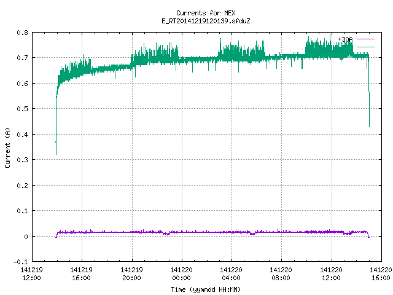Image resolution: width=393 pixels, height=295 pixels.
Task: Click the chart title 'Currents for MEX'
Action: click(x=206, y=13)
